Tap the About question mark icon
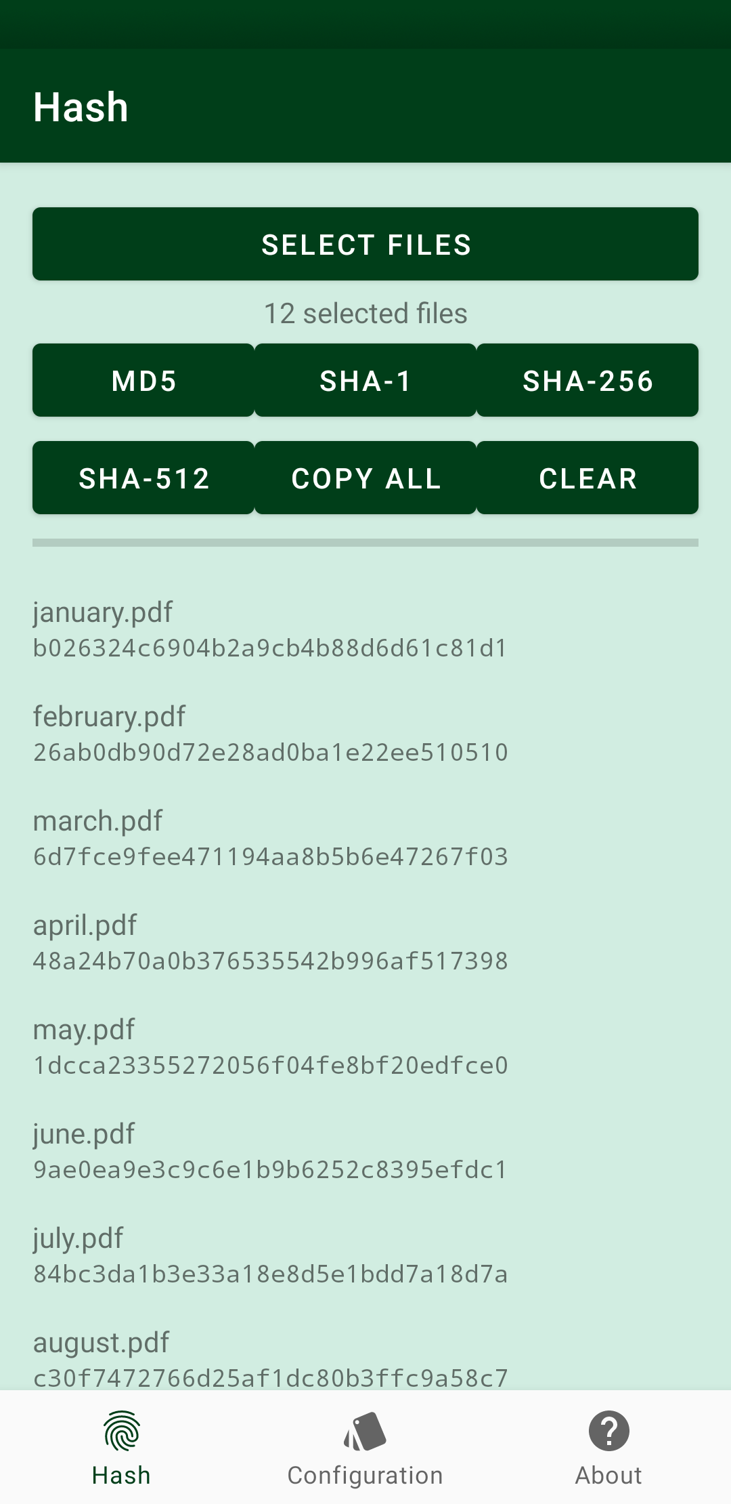This screenshot has height=1504, width=731. pyautogui.click(x=608, y=1430)
